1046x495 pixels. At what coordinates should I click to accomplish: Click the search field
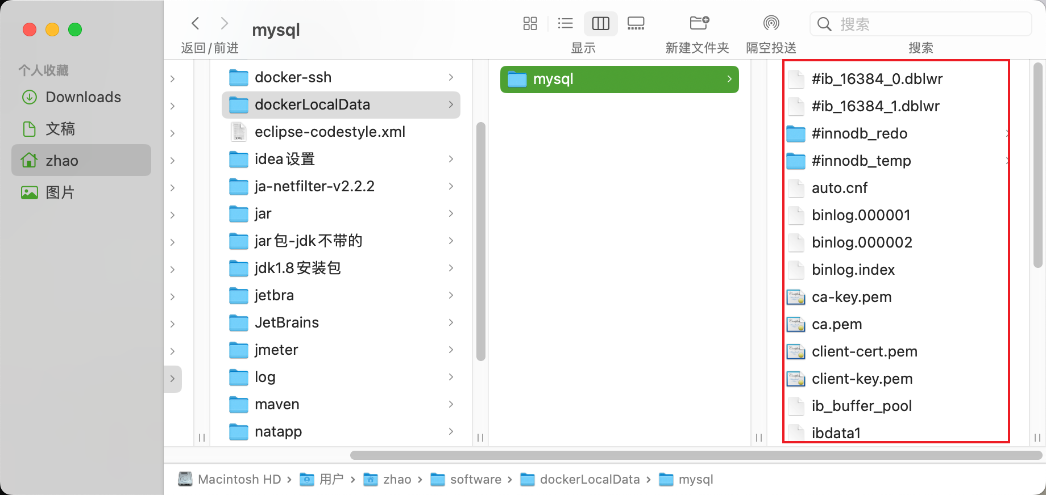point(920,24)
